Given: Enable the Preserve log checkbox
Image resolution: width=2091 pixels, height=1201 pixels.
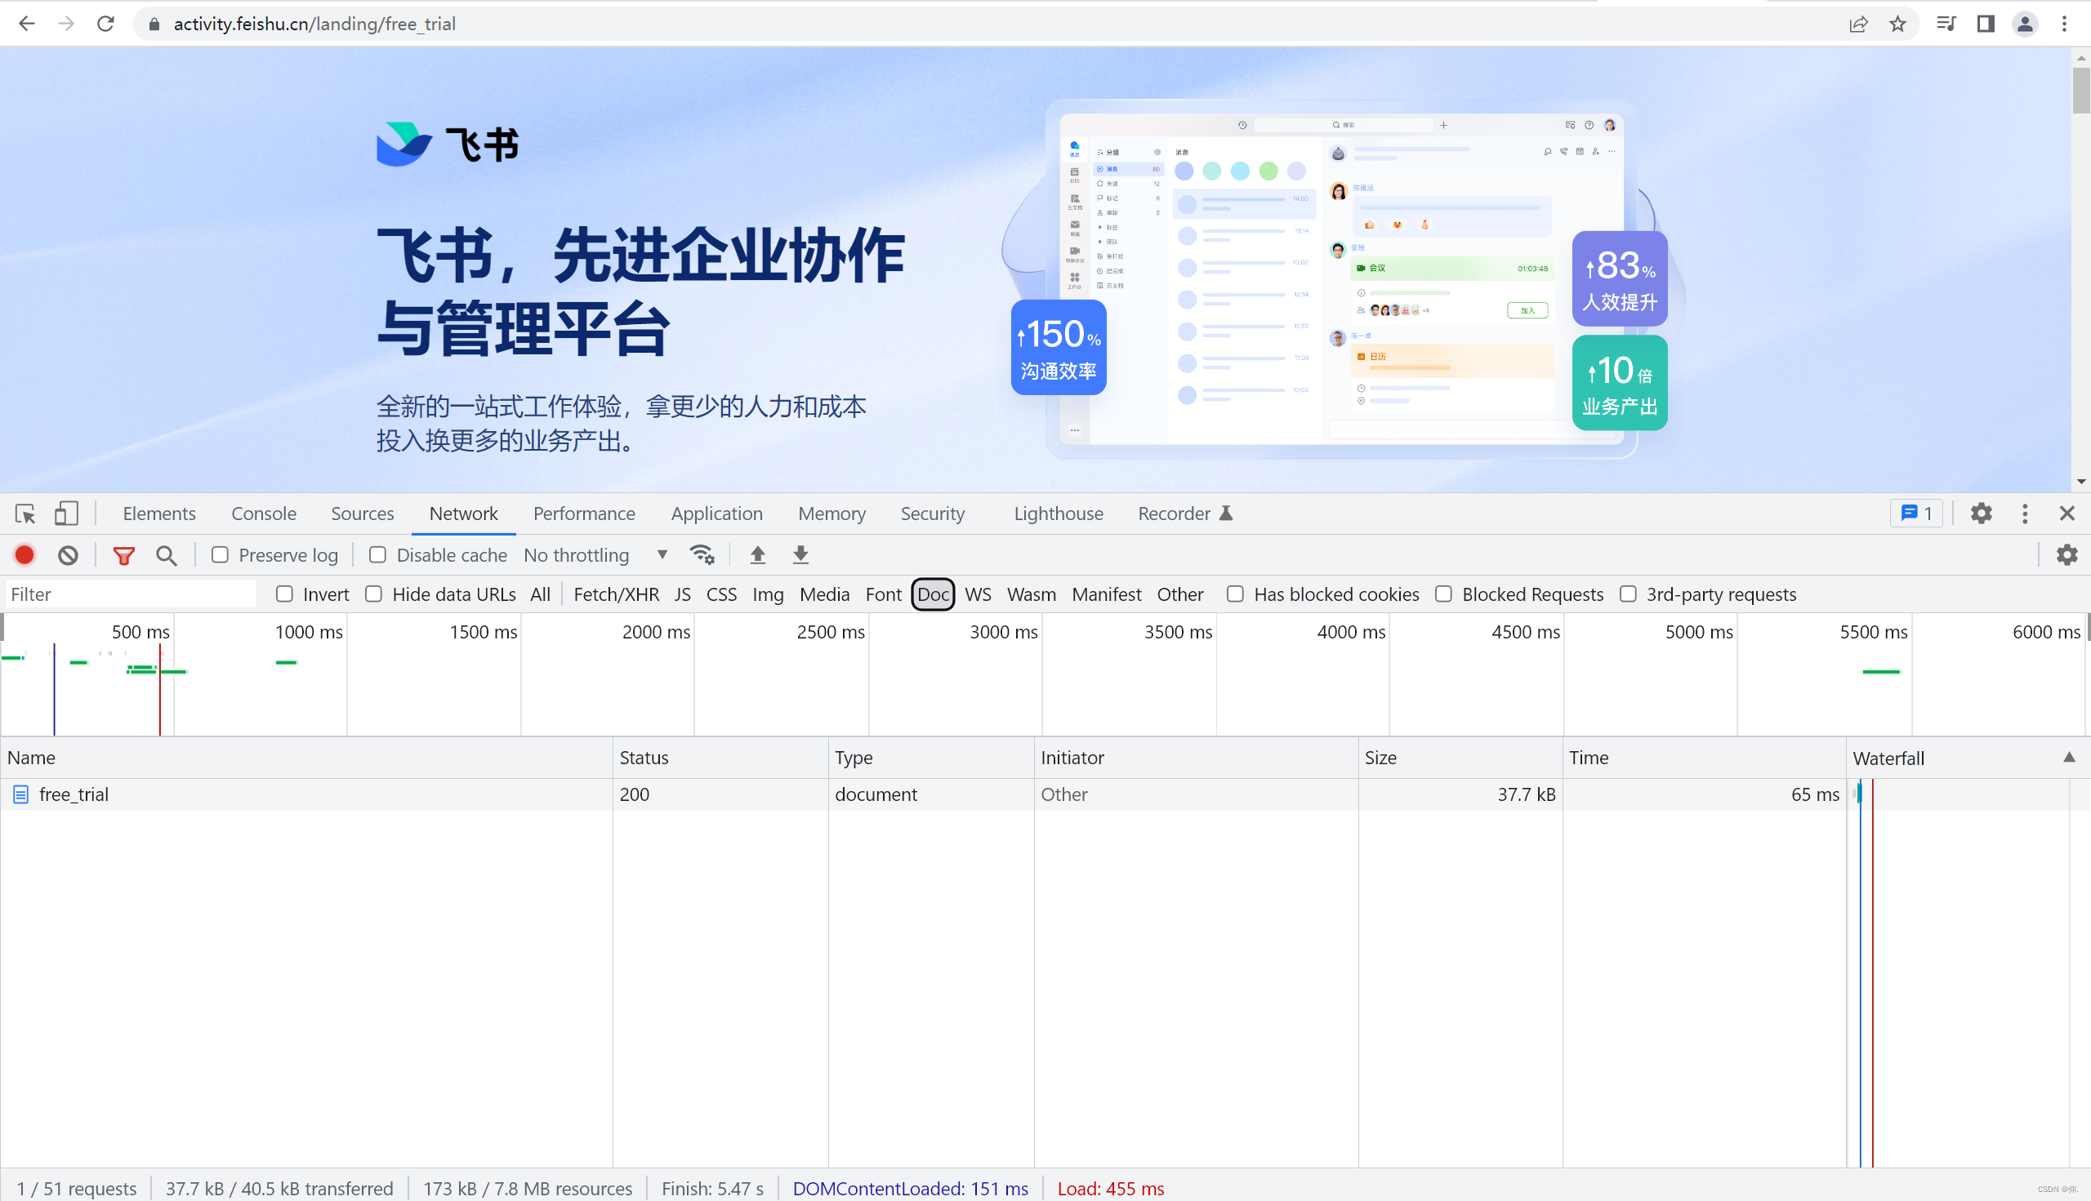Looking at the screenshot, I should [x=220, y=555].
